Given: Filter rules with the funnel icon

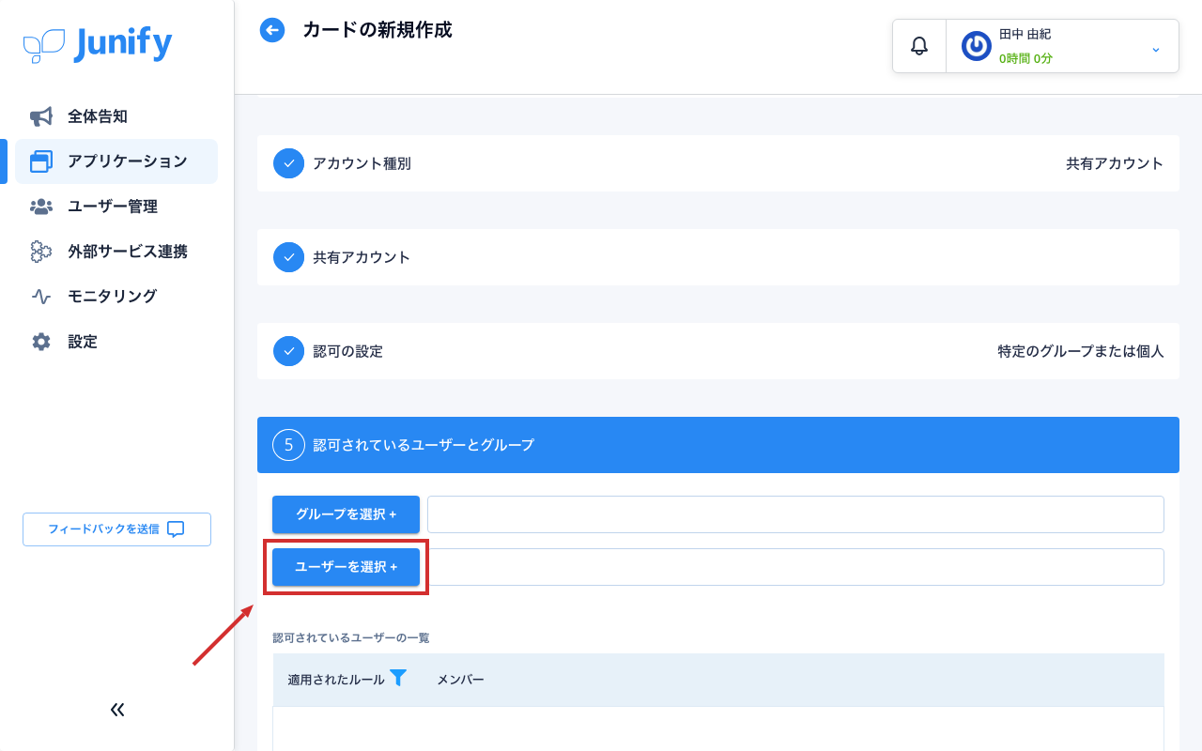Looking at the screenshot, I should (x=398, y=678).
